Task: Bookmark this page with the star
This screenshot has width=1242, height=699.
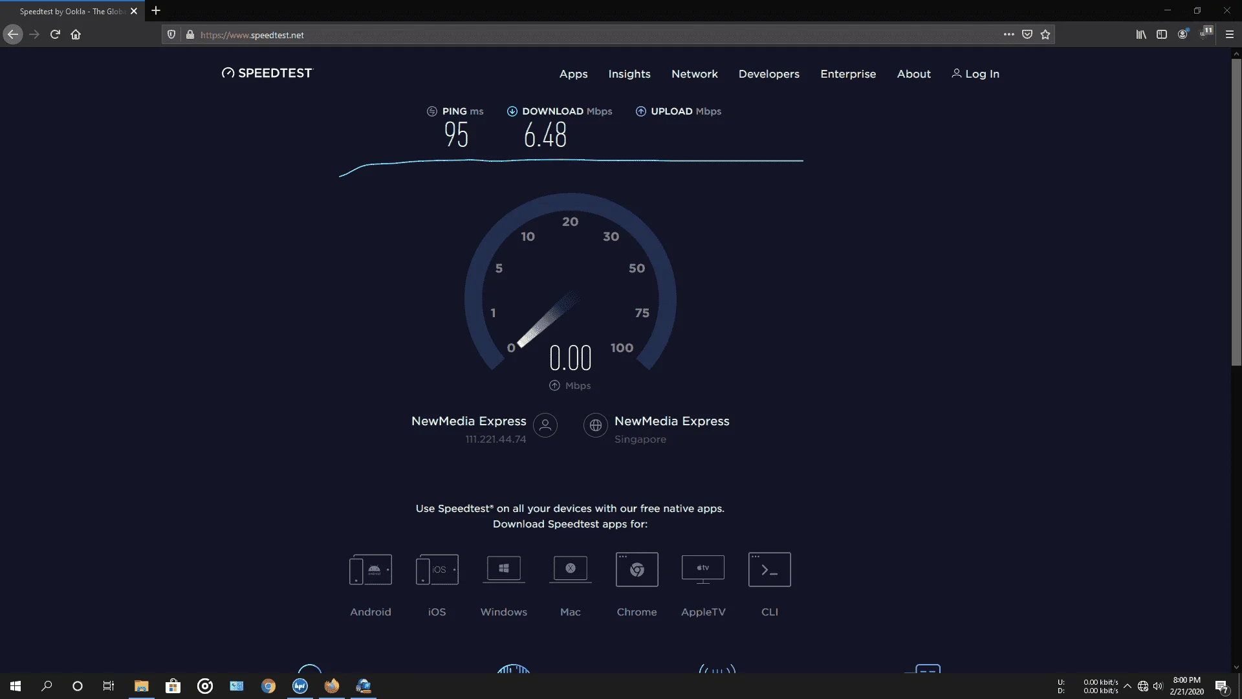Action: point(1045,34)
